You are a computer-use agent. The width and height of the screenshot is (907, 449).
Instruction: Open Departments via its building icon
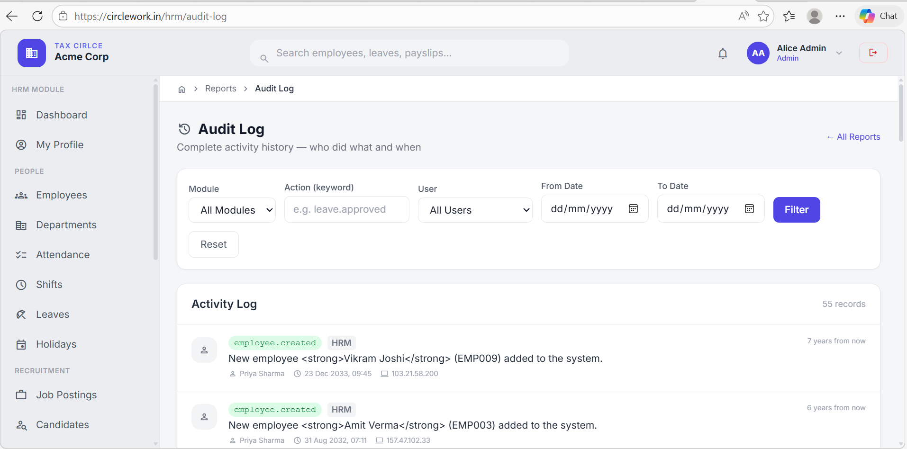[x=21, y=224]
